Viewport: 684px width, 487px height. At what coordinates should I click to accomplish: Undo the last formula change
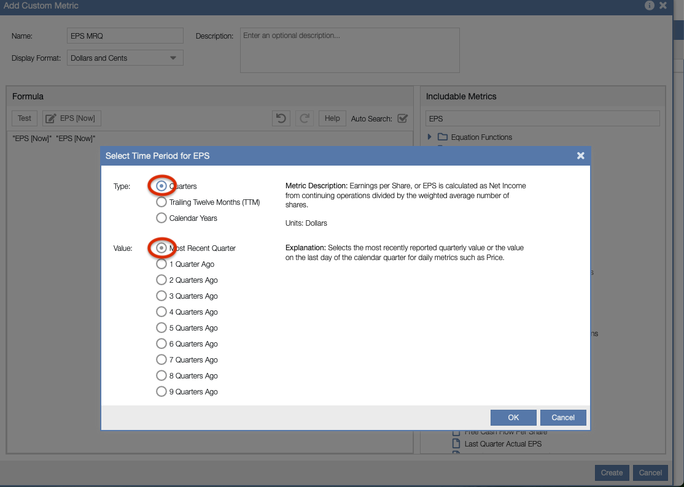pyautogui.click(x=281, y=118)
